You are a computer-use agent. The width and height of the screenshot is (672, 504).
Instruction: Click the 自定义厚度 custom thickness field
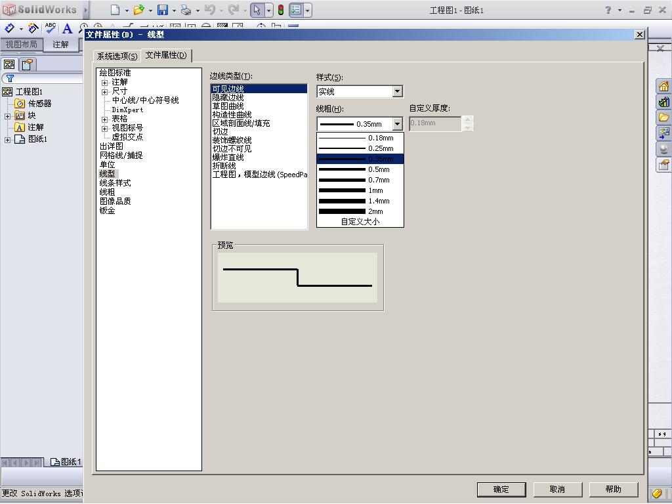pyautogui.click(x=435, y=123)
